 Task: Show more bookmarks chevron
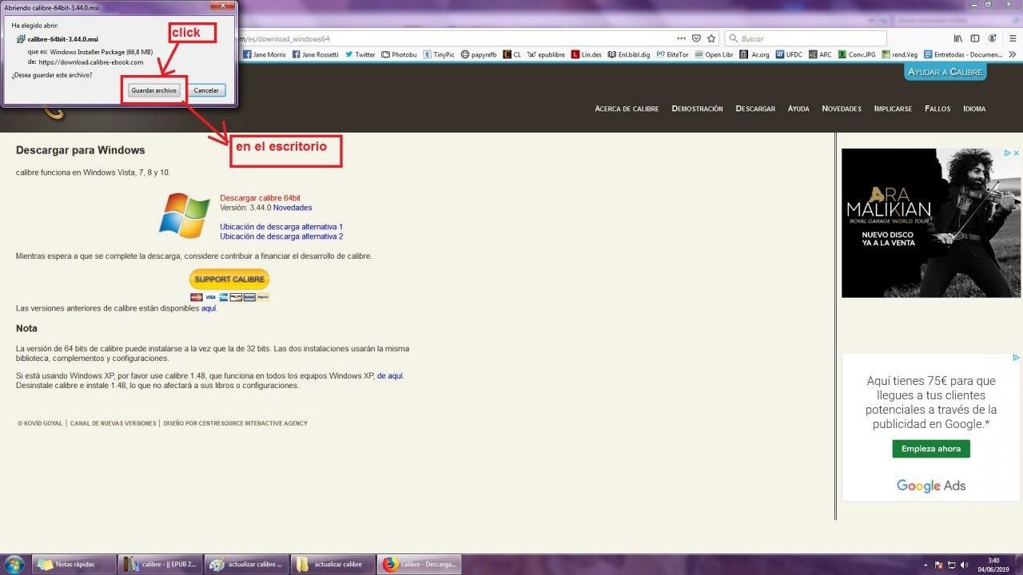[1013, 55]
